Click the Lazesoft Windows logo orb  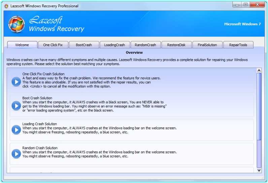(16, 24)
